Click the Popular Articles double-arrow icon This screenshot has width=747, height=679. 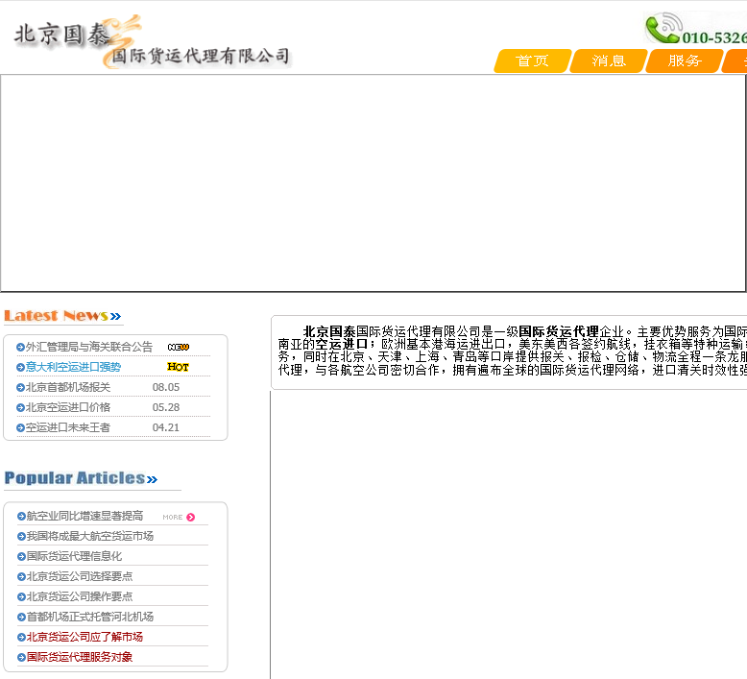152,479
